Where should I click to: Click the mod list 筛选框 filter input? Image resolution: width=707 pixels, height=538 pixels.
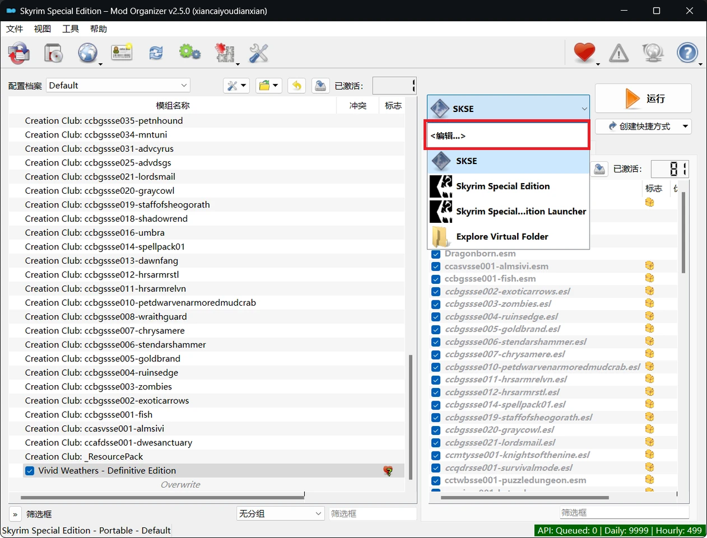tap(372, 514)
